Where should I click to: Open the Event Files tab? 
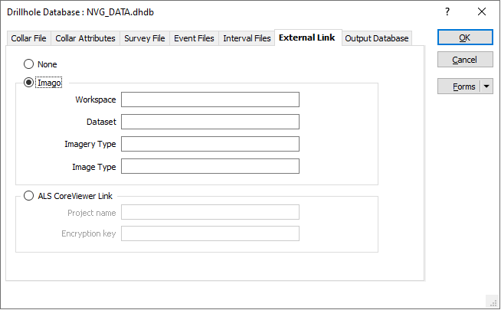[x=194, y=38]
